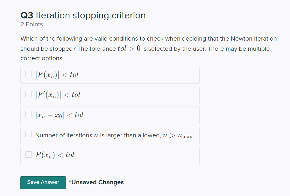Enable the n > n_max iterations option
Viewport: 290px width, 196px height.
28,134
